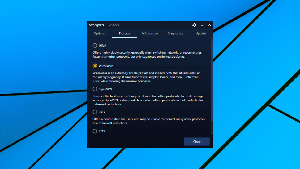This screenshot has width=300, height=169.
Task: Click the description starting 'WireGuard is an extremely'
Action: click(147, 77)
